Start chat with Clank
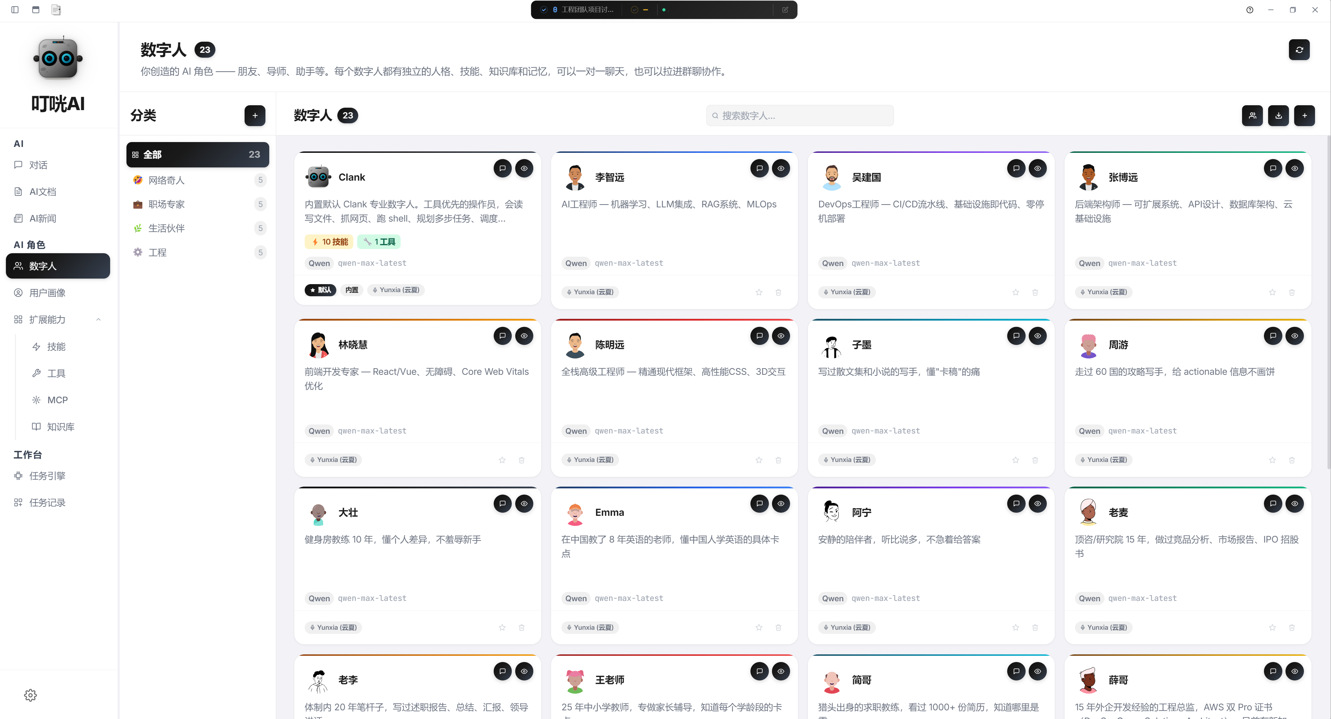 click(502, 168)
